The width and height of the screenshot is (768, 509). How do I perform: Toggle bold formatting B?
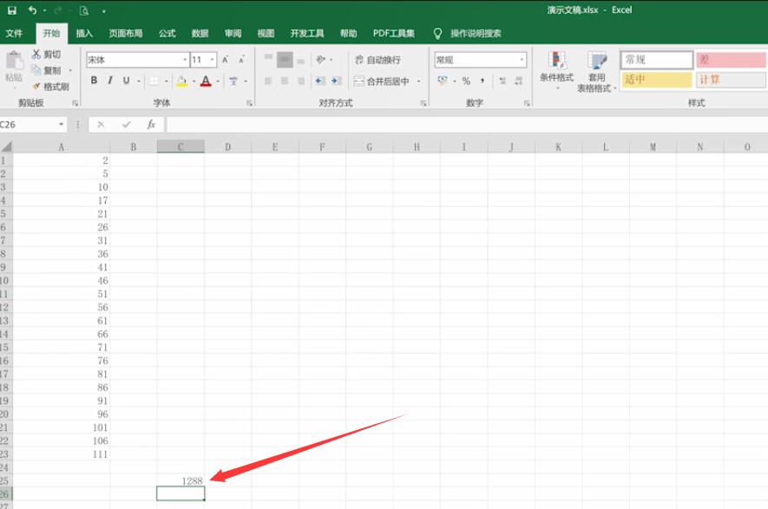point(94,81)
